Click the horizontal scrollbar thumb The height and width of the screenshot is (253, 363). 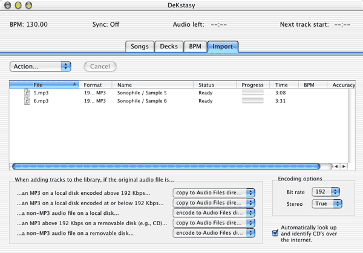click(166, 166)
